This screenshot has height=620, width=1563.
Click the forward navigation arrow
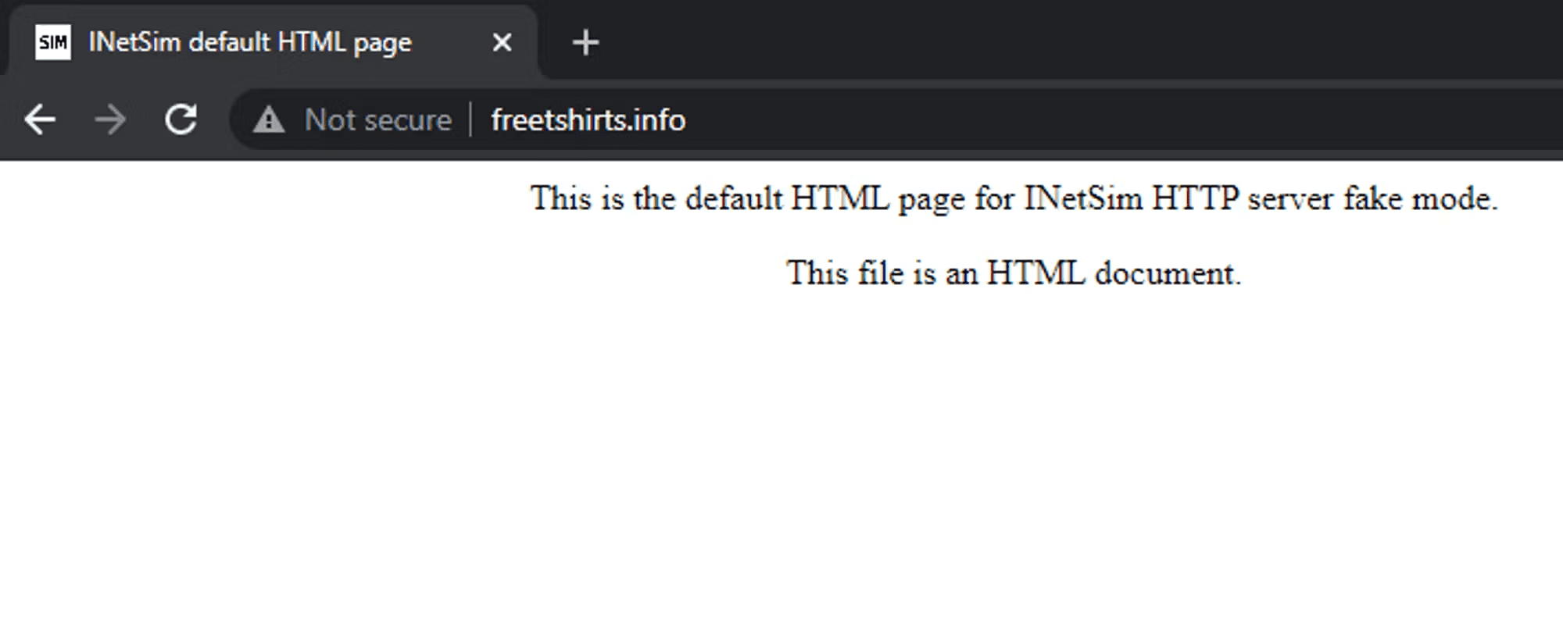point(110,120)
